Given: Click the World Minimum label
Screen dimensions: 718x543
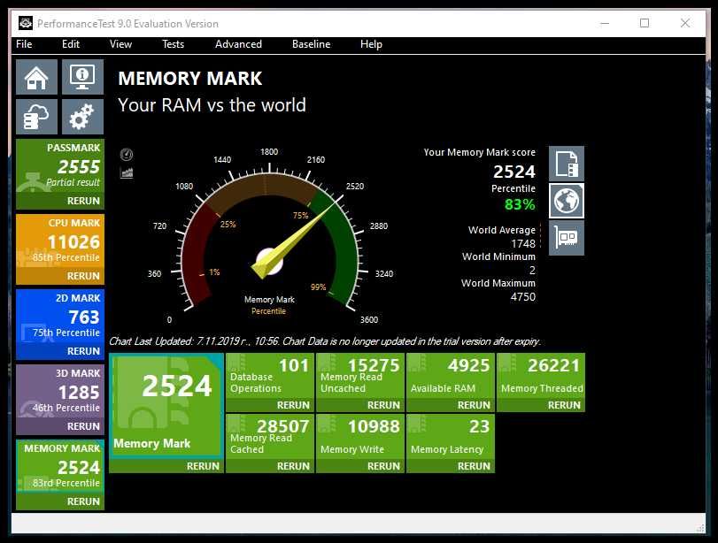Looking at the screenshot, I should click(x=498, y=256).
